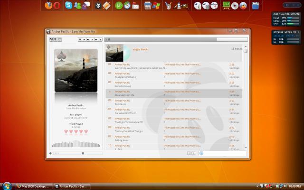The image size is (304, 190).
Task: Open uTorrent green icon in dock
Action: (119, 6)
